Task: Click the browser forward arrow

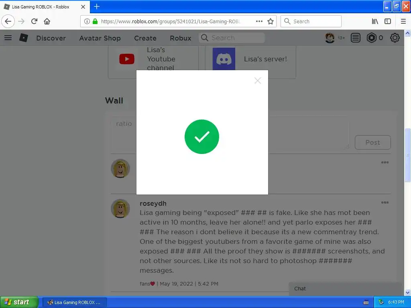Action: click(x=21, y=21)
